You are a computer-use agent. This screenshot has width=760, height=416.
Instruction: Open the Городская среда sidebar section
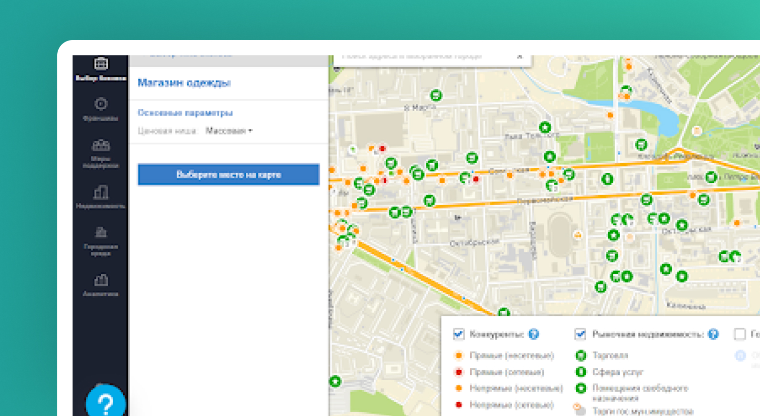(x=101, y=241)
